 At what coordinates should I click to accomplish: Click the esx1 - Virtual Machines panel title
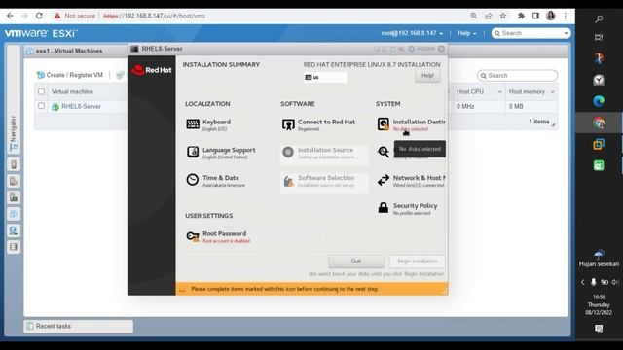click(69, 51)
